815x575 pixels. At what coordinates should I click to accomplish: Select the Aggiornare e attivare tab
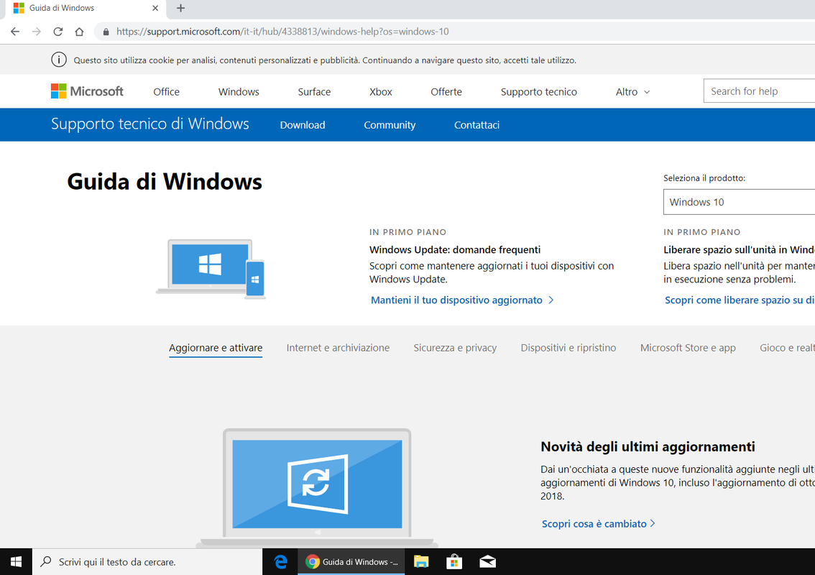216,348
